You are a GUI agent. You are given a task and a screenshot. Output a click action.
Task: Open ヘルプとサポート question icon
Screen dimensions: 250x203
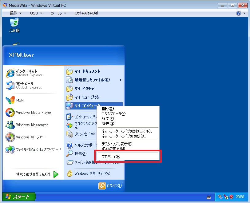click(x=70, y=145)
